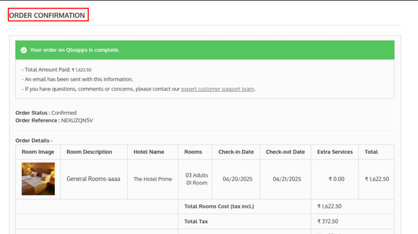Click the Order Details label
Screen dimensions: 418x234
pos(34,140)
